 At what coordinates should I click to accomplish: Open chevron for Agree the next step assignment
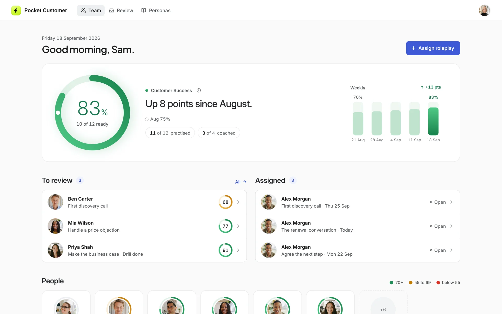point(451,250)
